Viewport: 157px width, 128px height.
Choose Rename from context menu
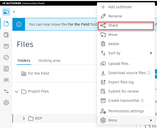126,16
